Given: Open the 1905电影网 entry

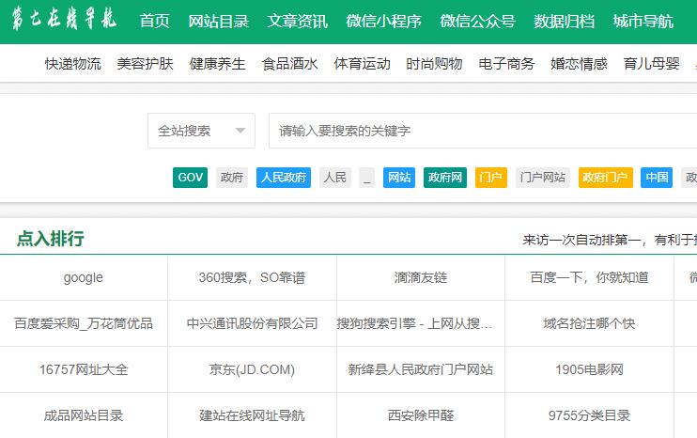Looking at the screenshot, I should [589, 369].
